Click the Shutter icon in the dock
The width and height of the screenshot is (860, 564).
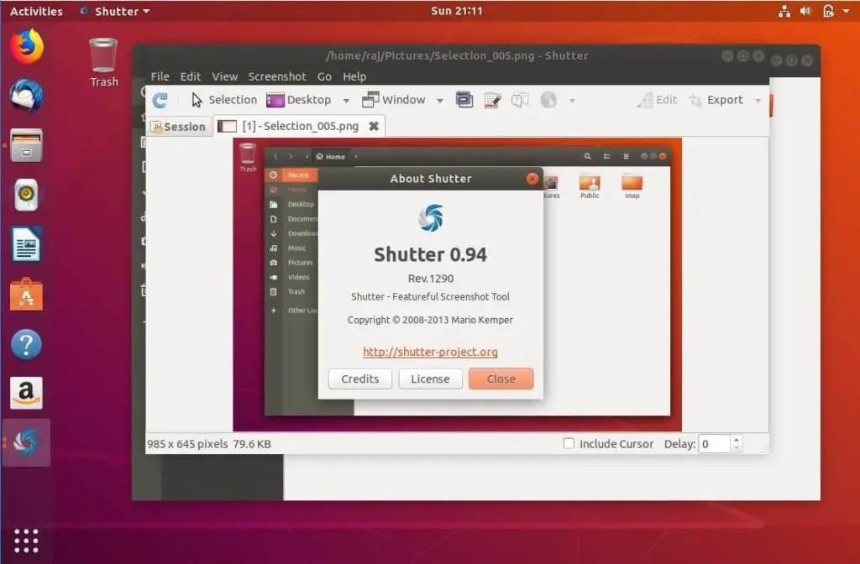pyautogui.click(x=26, y=442)
